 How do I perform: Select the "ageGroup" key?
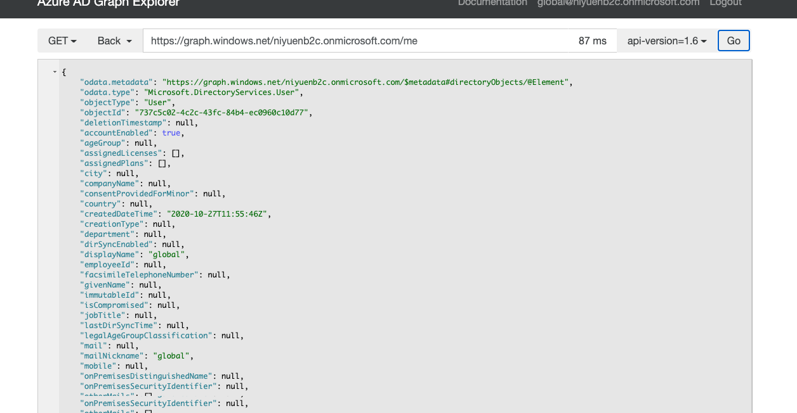coord(103,143)
